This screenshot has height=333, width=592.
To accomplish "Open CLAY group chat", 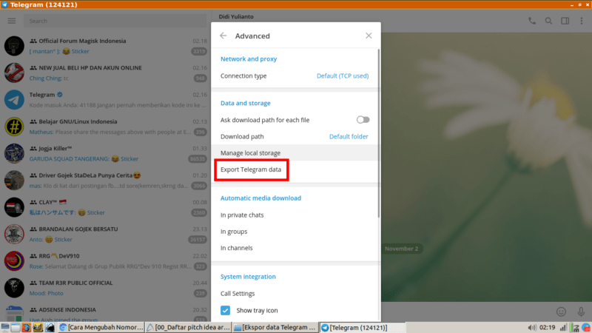I will tap(105, 207).
